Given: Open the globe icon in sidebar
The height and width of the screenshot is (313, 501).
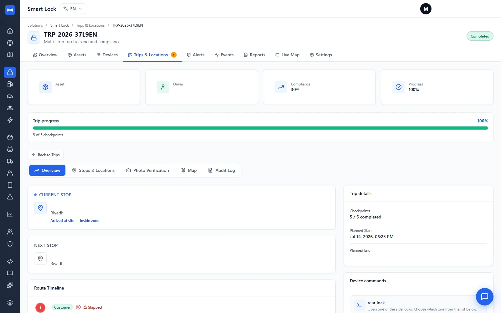Looking at the screenshot, I should coord(10,43).
